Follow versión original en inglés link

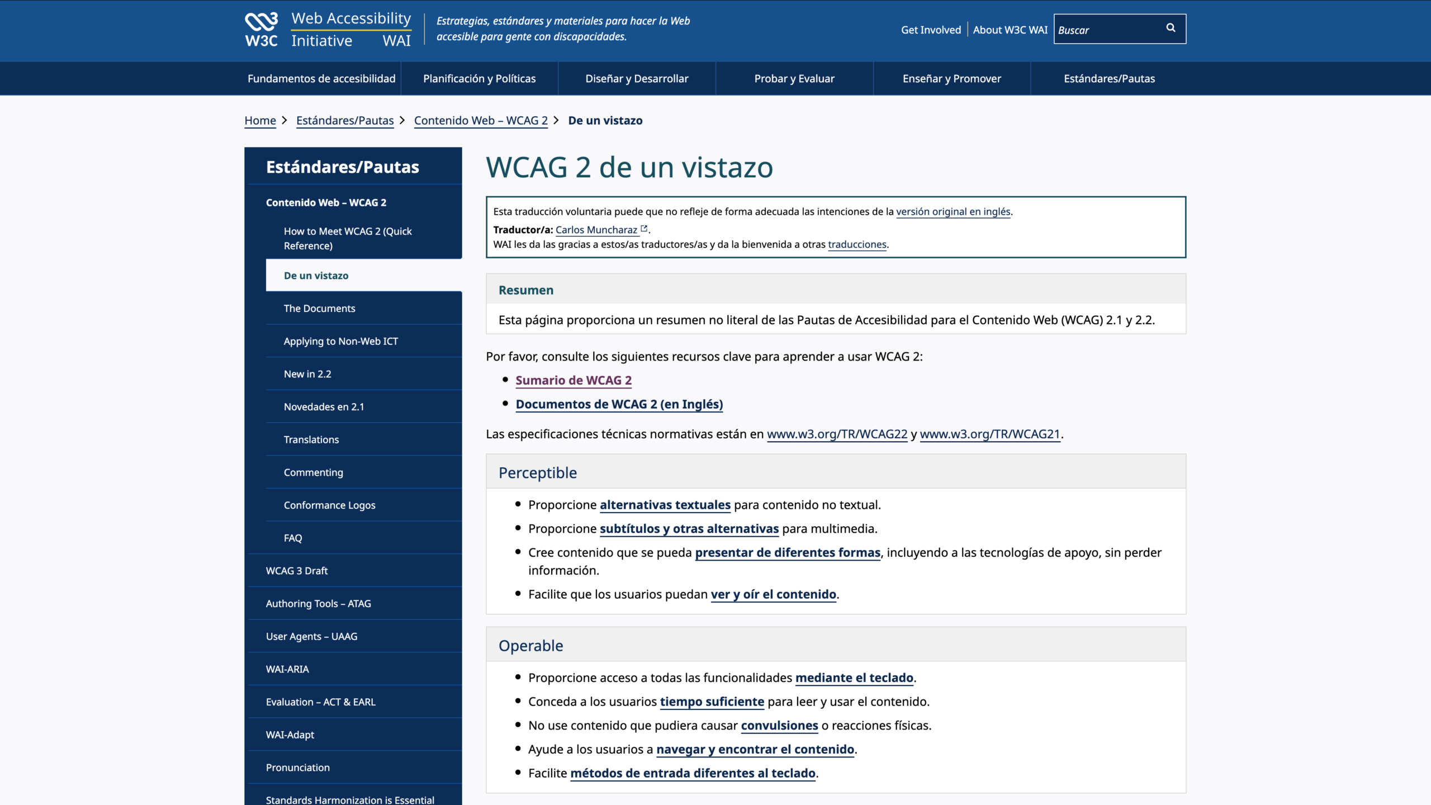coord(953,211)
